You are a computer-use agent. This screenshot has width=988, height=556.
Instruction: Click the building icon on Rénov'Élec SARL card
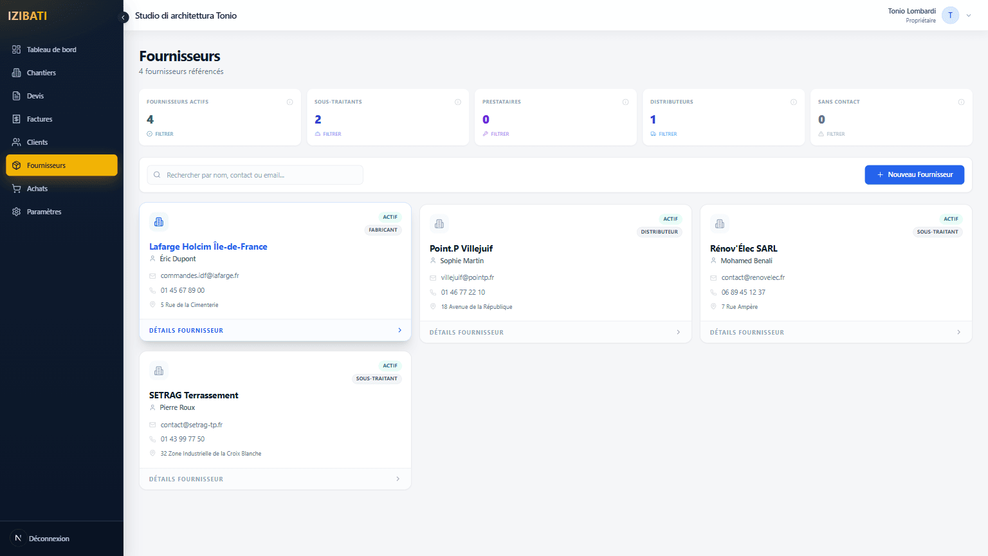coord(720,224)
